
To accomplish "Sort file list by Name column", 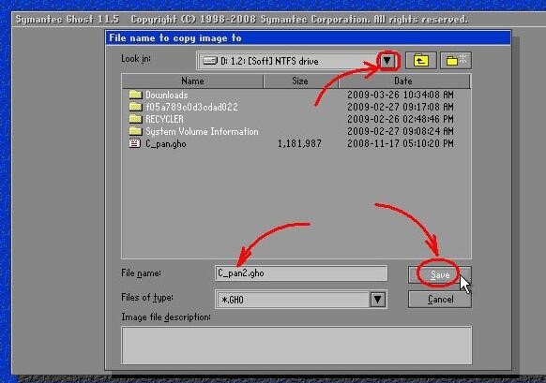I will pyautogui.click(x=192, y=81).
